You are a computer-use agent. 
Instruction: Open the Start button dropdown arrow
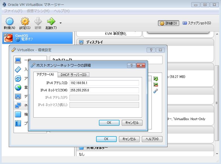[60, 23]
